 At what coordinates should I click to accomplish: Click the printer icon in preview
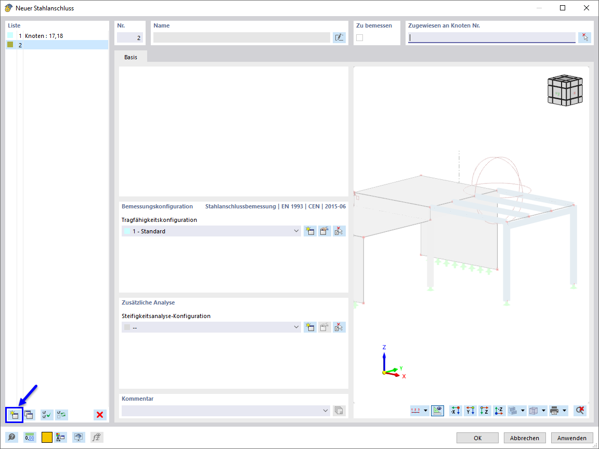(554, 411)
